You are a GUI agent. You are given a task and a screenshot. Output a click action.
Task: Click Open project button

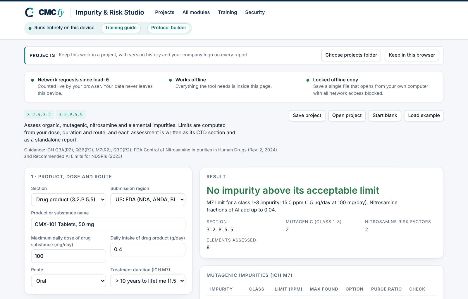coord(347,116)
